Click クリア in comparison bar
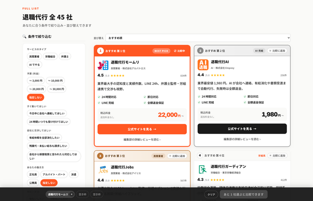 click(211, 194)
